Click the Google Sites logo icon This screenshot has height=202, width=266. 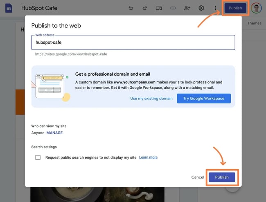point(9,8)
